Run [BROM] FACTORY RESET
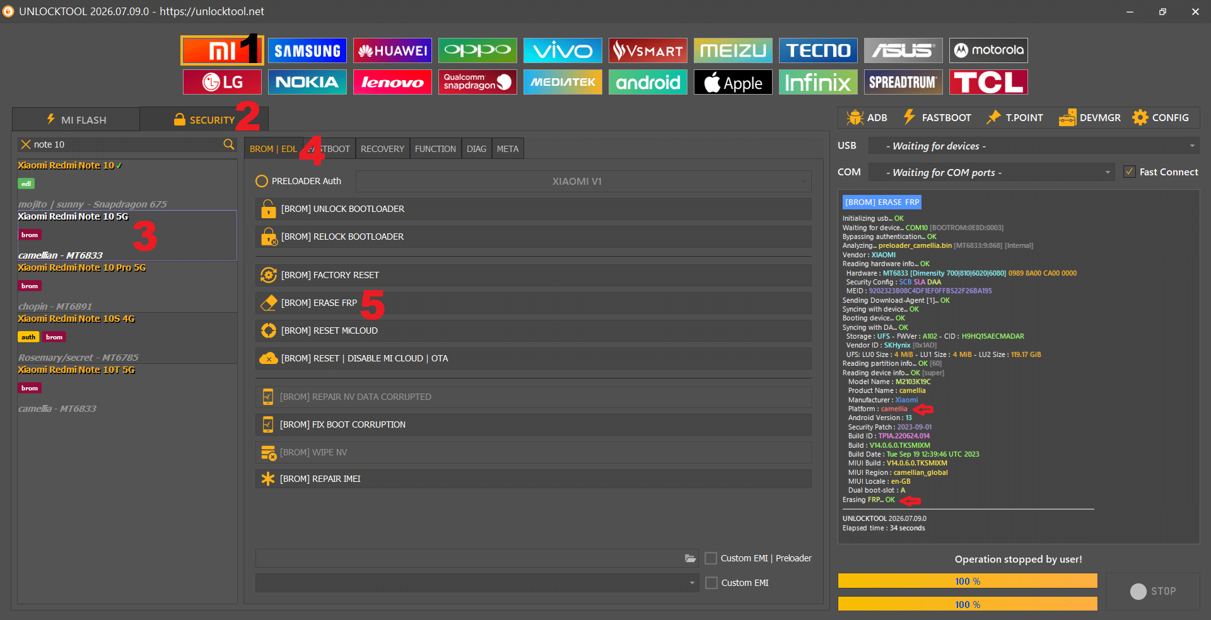This screenshot has height=620, width=1211. tap(533, 275)
